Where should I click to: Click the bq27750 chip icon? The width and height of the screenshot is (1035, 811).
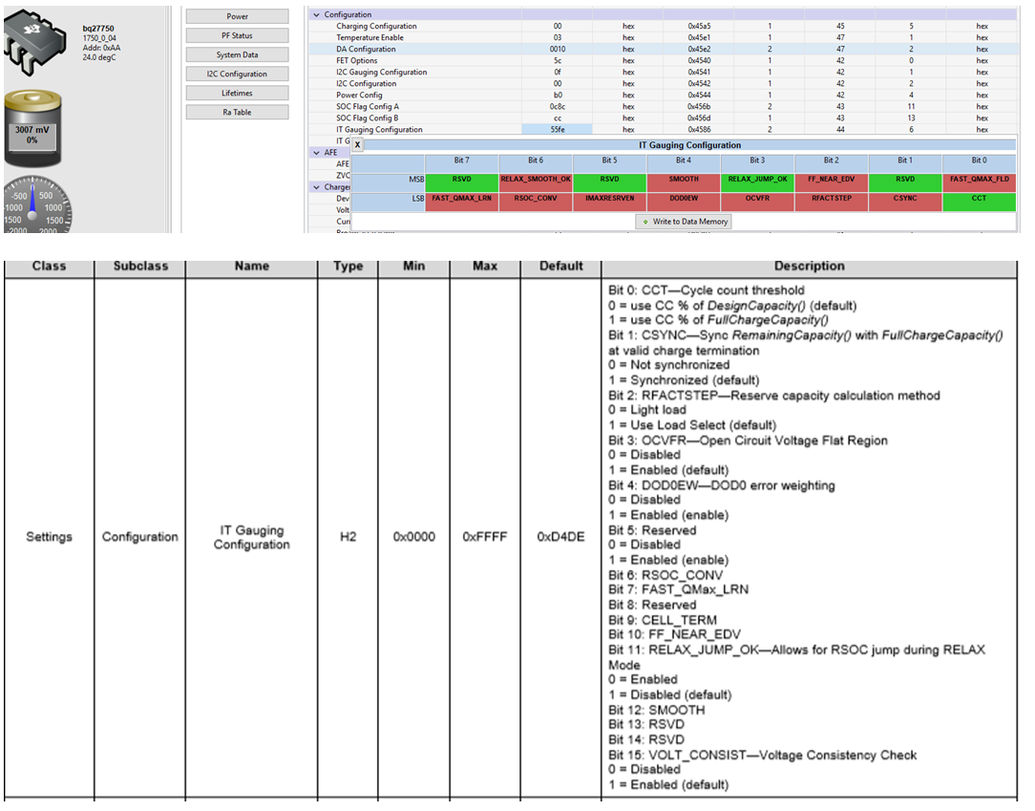tap(35, 42)
